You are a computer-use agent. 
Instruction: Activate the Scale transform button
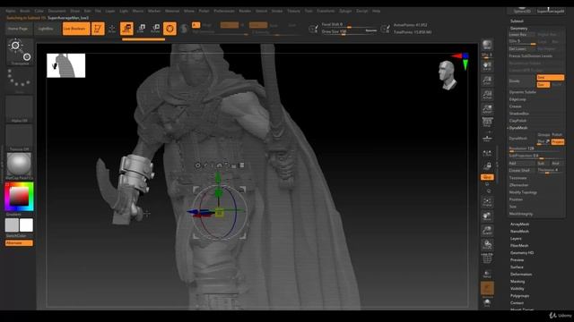[x=142, y=29]
